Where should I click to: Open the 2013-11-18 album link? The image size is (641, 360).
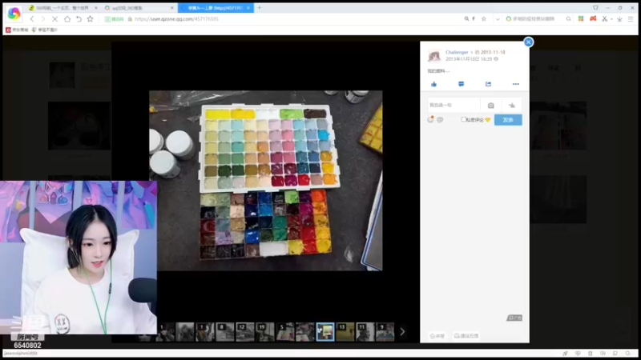click(493, 52)
